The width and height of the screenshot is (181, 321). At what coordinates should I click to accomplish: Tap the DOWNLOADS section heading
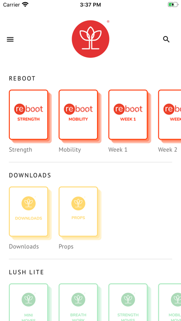[30, 175]
